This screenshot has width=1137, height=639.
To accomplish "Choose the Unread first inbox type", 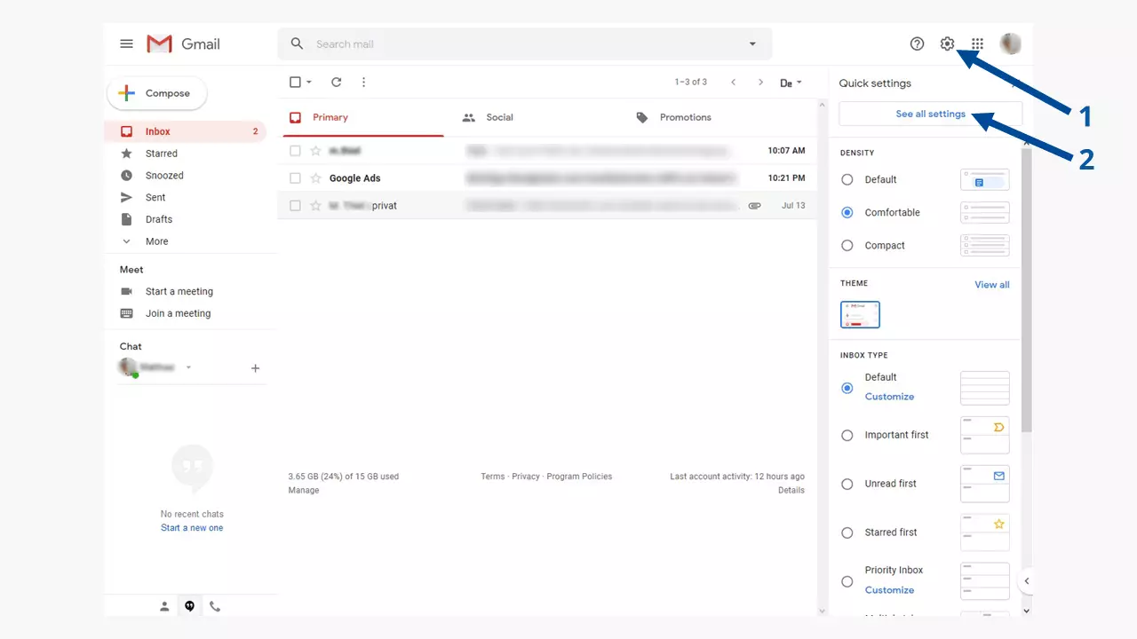I will coord(847,485).
